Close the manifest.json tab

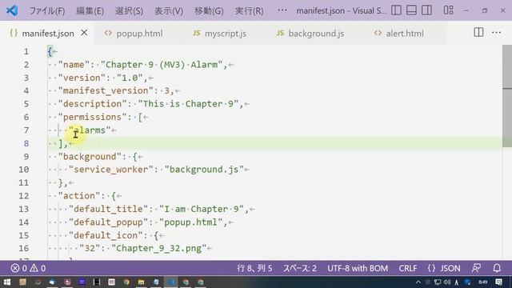point(84,33)
